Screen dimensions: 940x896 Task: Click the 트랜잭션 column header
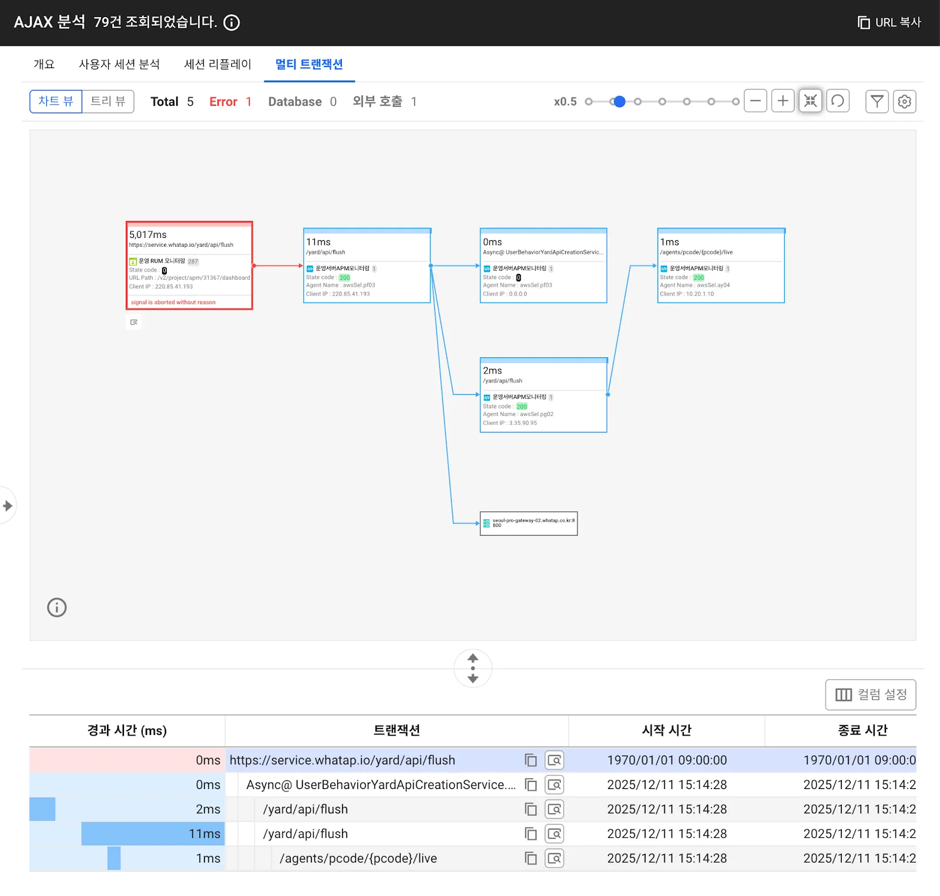[397, 730]
